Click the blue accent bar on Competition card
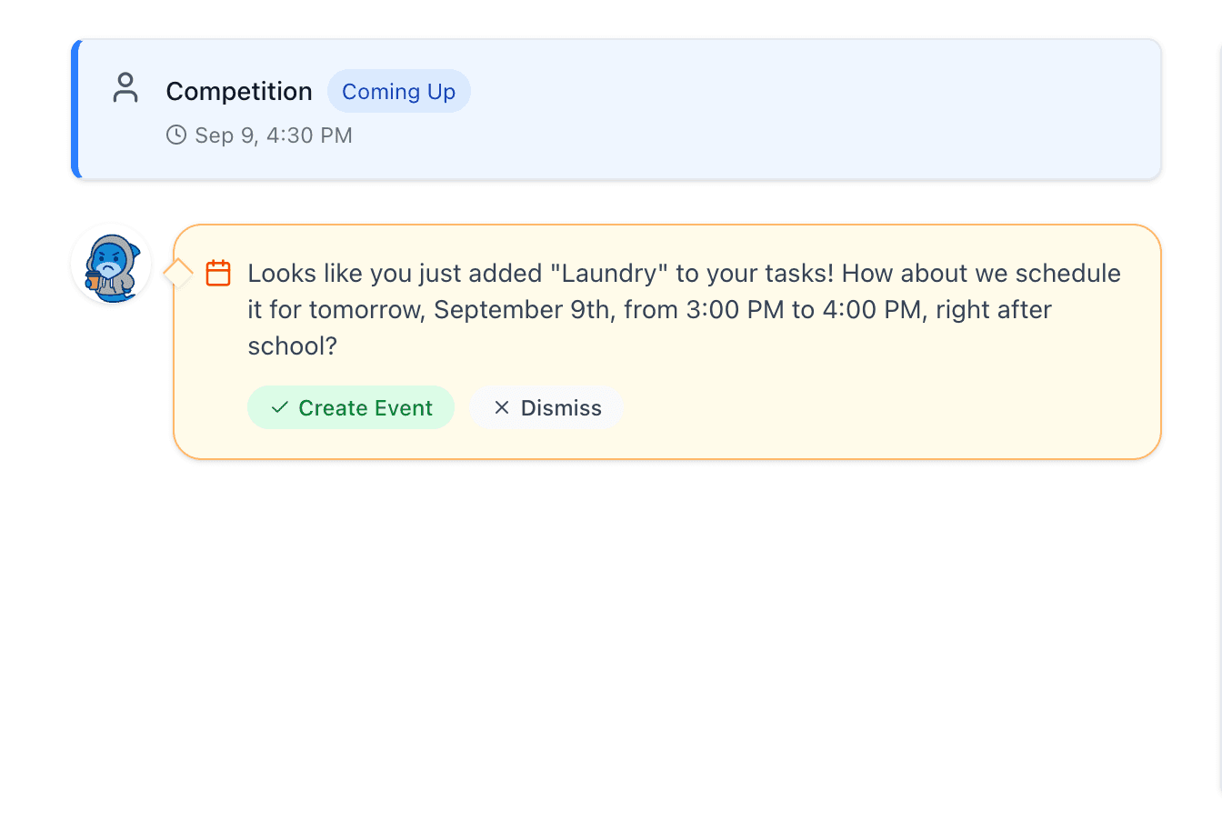Image resolution: width=1222 pixels, height=831 pixels. pyautogui.click(x=76, y=109)
